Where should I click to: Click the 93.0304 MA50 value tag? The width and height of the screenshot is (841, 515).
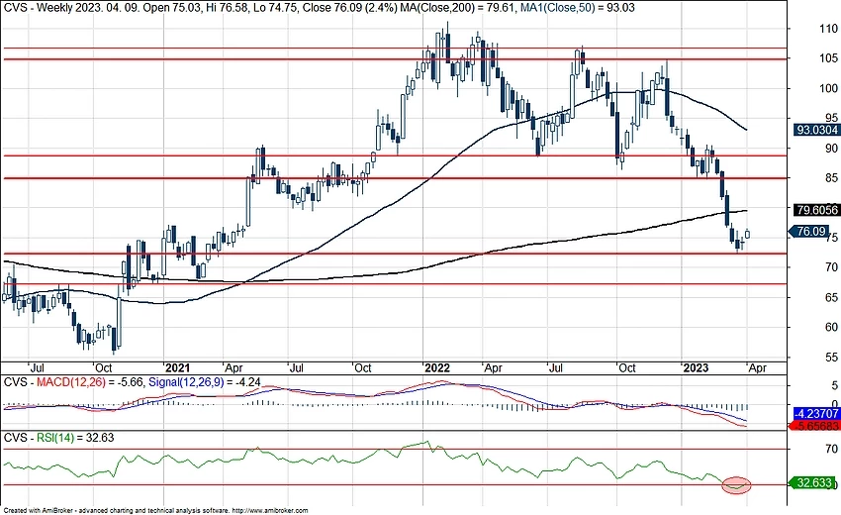point(817,129)
